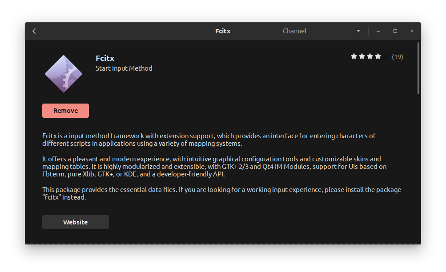Click the 'Start Input Method' subtitle
This screenshot has height=272, width=446.
click(124, 68)
